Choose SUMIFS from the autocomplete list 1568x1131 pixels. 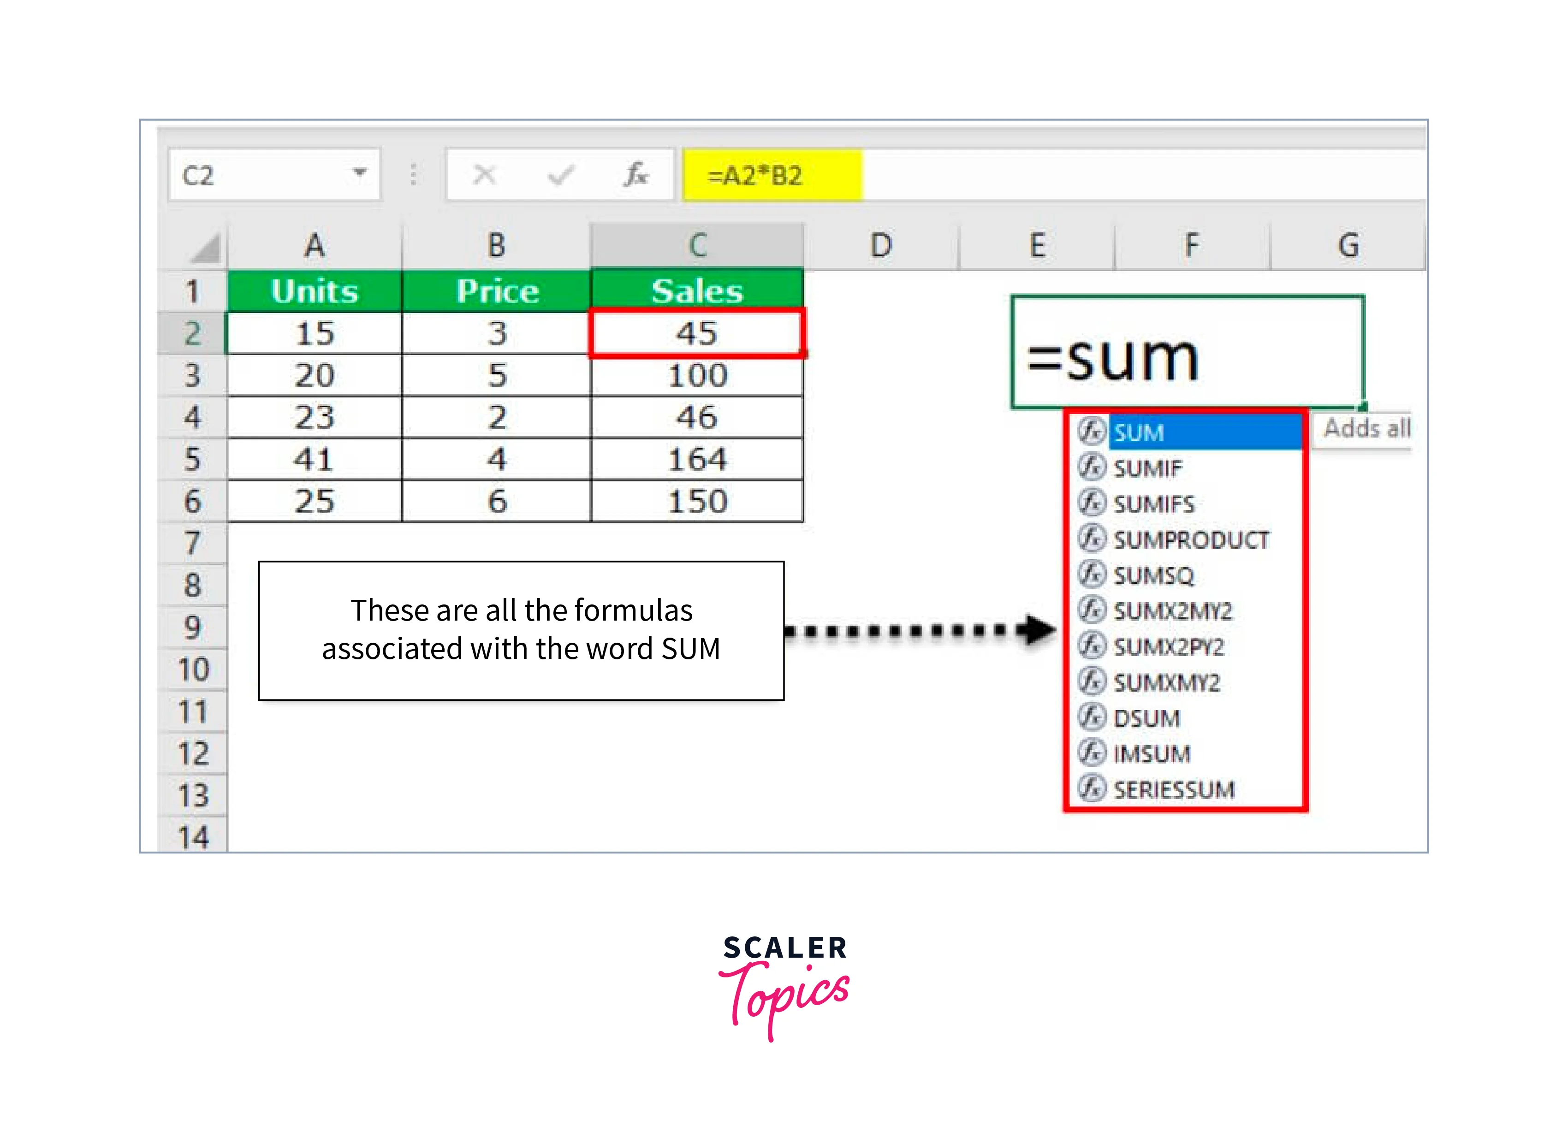(x=1153, y=503)
